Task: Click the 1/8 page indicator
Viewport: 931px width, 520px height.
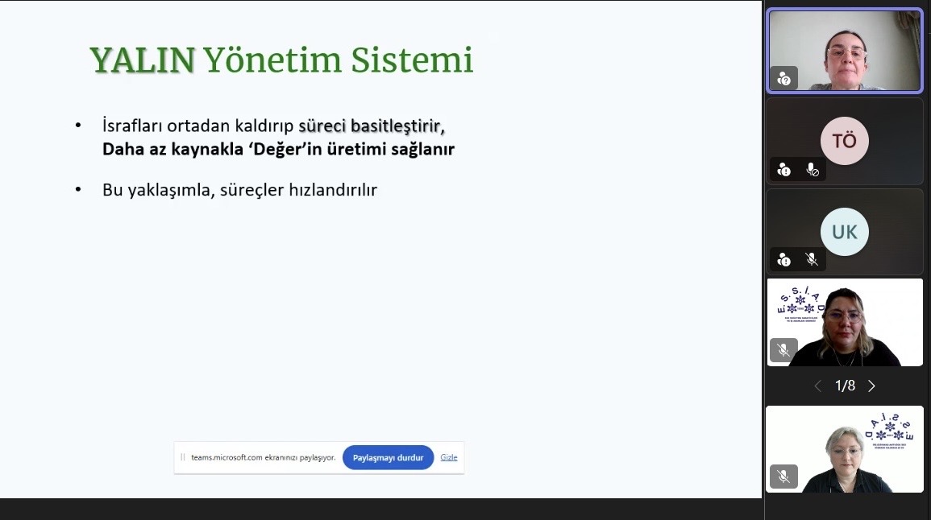Action: (845, 386)
